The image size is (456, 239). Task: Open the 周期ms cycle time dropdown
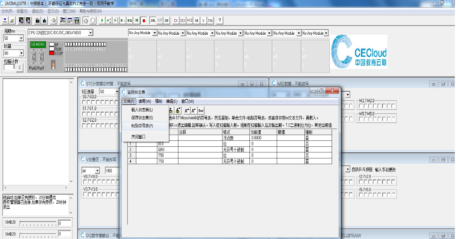[21, 38]
